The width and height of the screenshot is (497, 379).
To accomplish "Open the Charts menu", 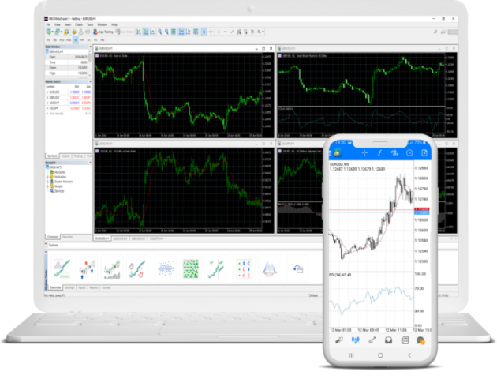I will (x=79, y=24).
